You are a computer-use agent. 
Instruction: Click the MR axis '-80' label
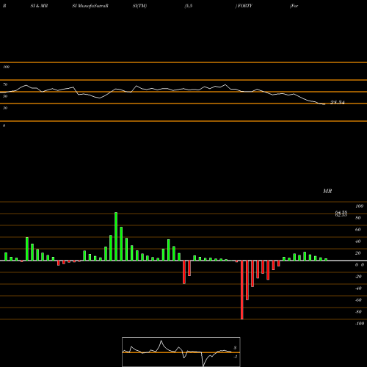pyautogui.click(x=358, y=312)
